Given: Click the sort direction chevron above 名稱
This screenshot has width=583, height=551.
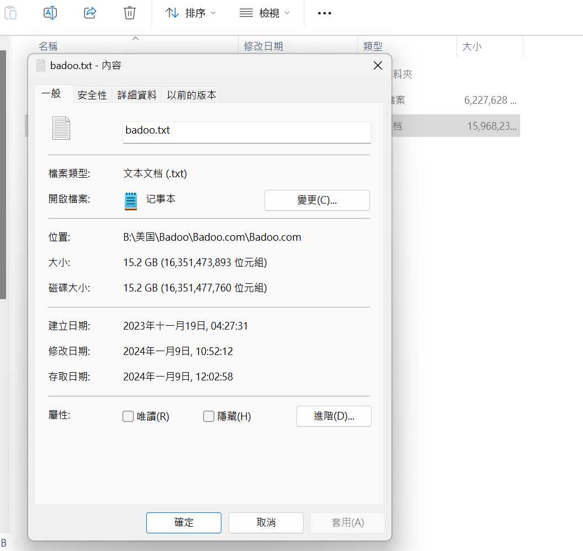Looking at the screenshot, I should 136,38.
